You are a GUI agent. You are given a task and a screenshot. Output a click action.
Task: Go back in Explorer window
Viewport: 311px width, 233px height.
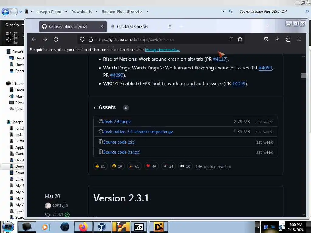point(5,12)
